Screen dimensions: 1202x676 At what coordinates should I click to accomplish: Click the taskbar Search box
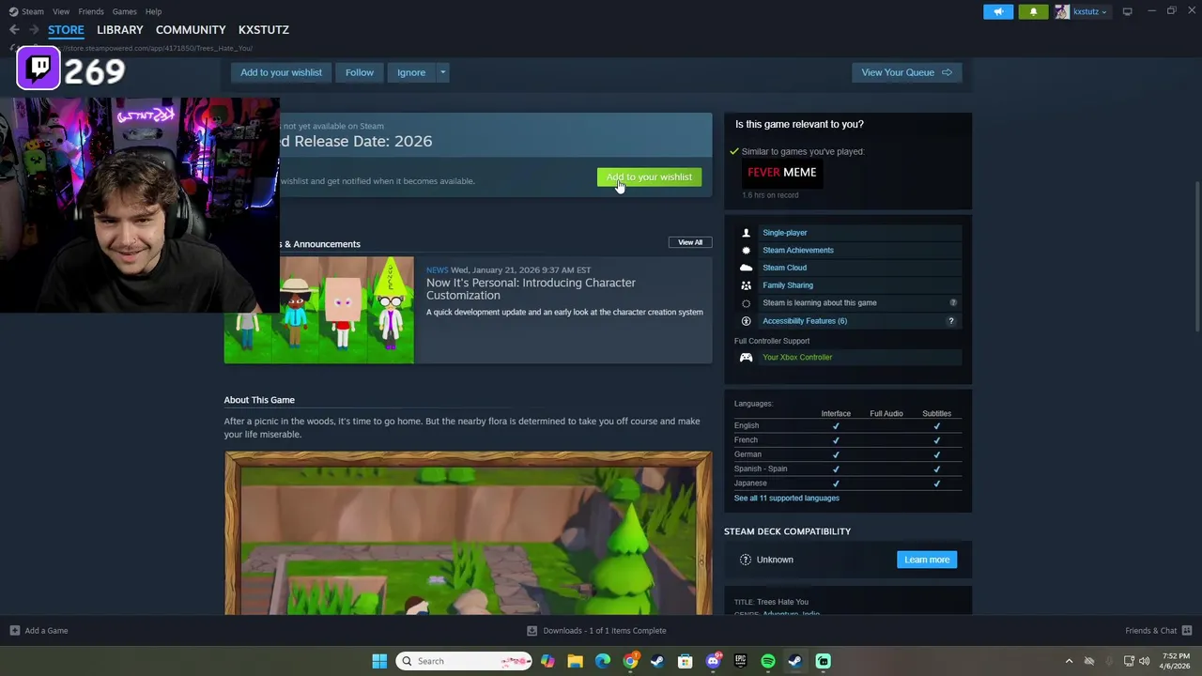pyautogui.click(x=464, y=661)
